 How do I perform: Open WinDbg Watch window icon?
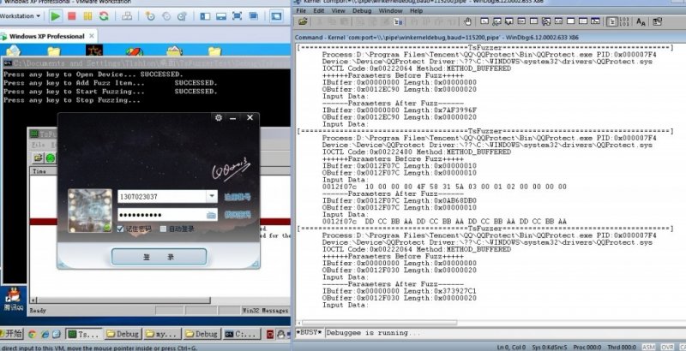click(496, 21)
